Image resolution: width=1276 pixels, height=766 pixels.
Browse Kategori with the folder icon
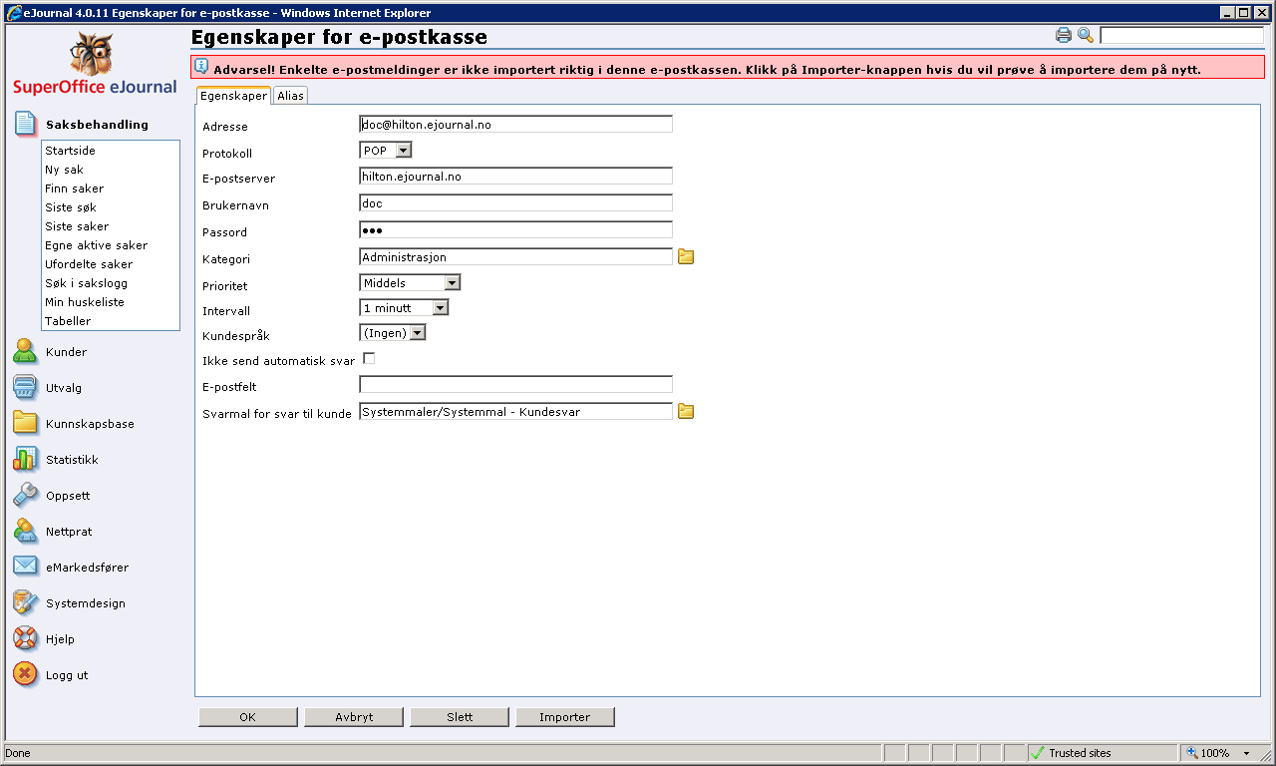coord(686,257)
